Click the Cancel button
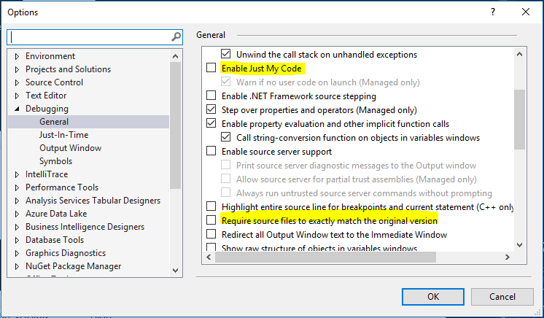The width and height of the screenshot is (544, 318). coord(502,297)
